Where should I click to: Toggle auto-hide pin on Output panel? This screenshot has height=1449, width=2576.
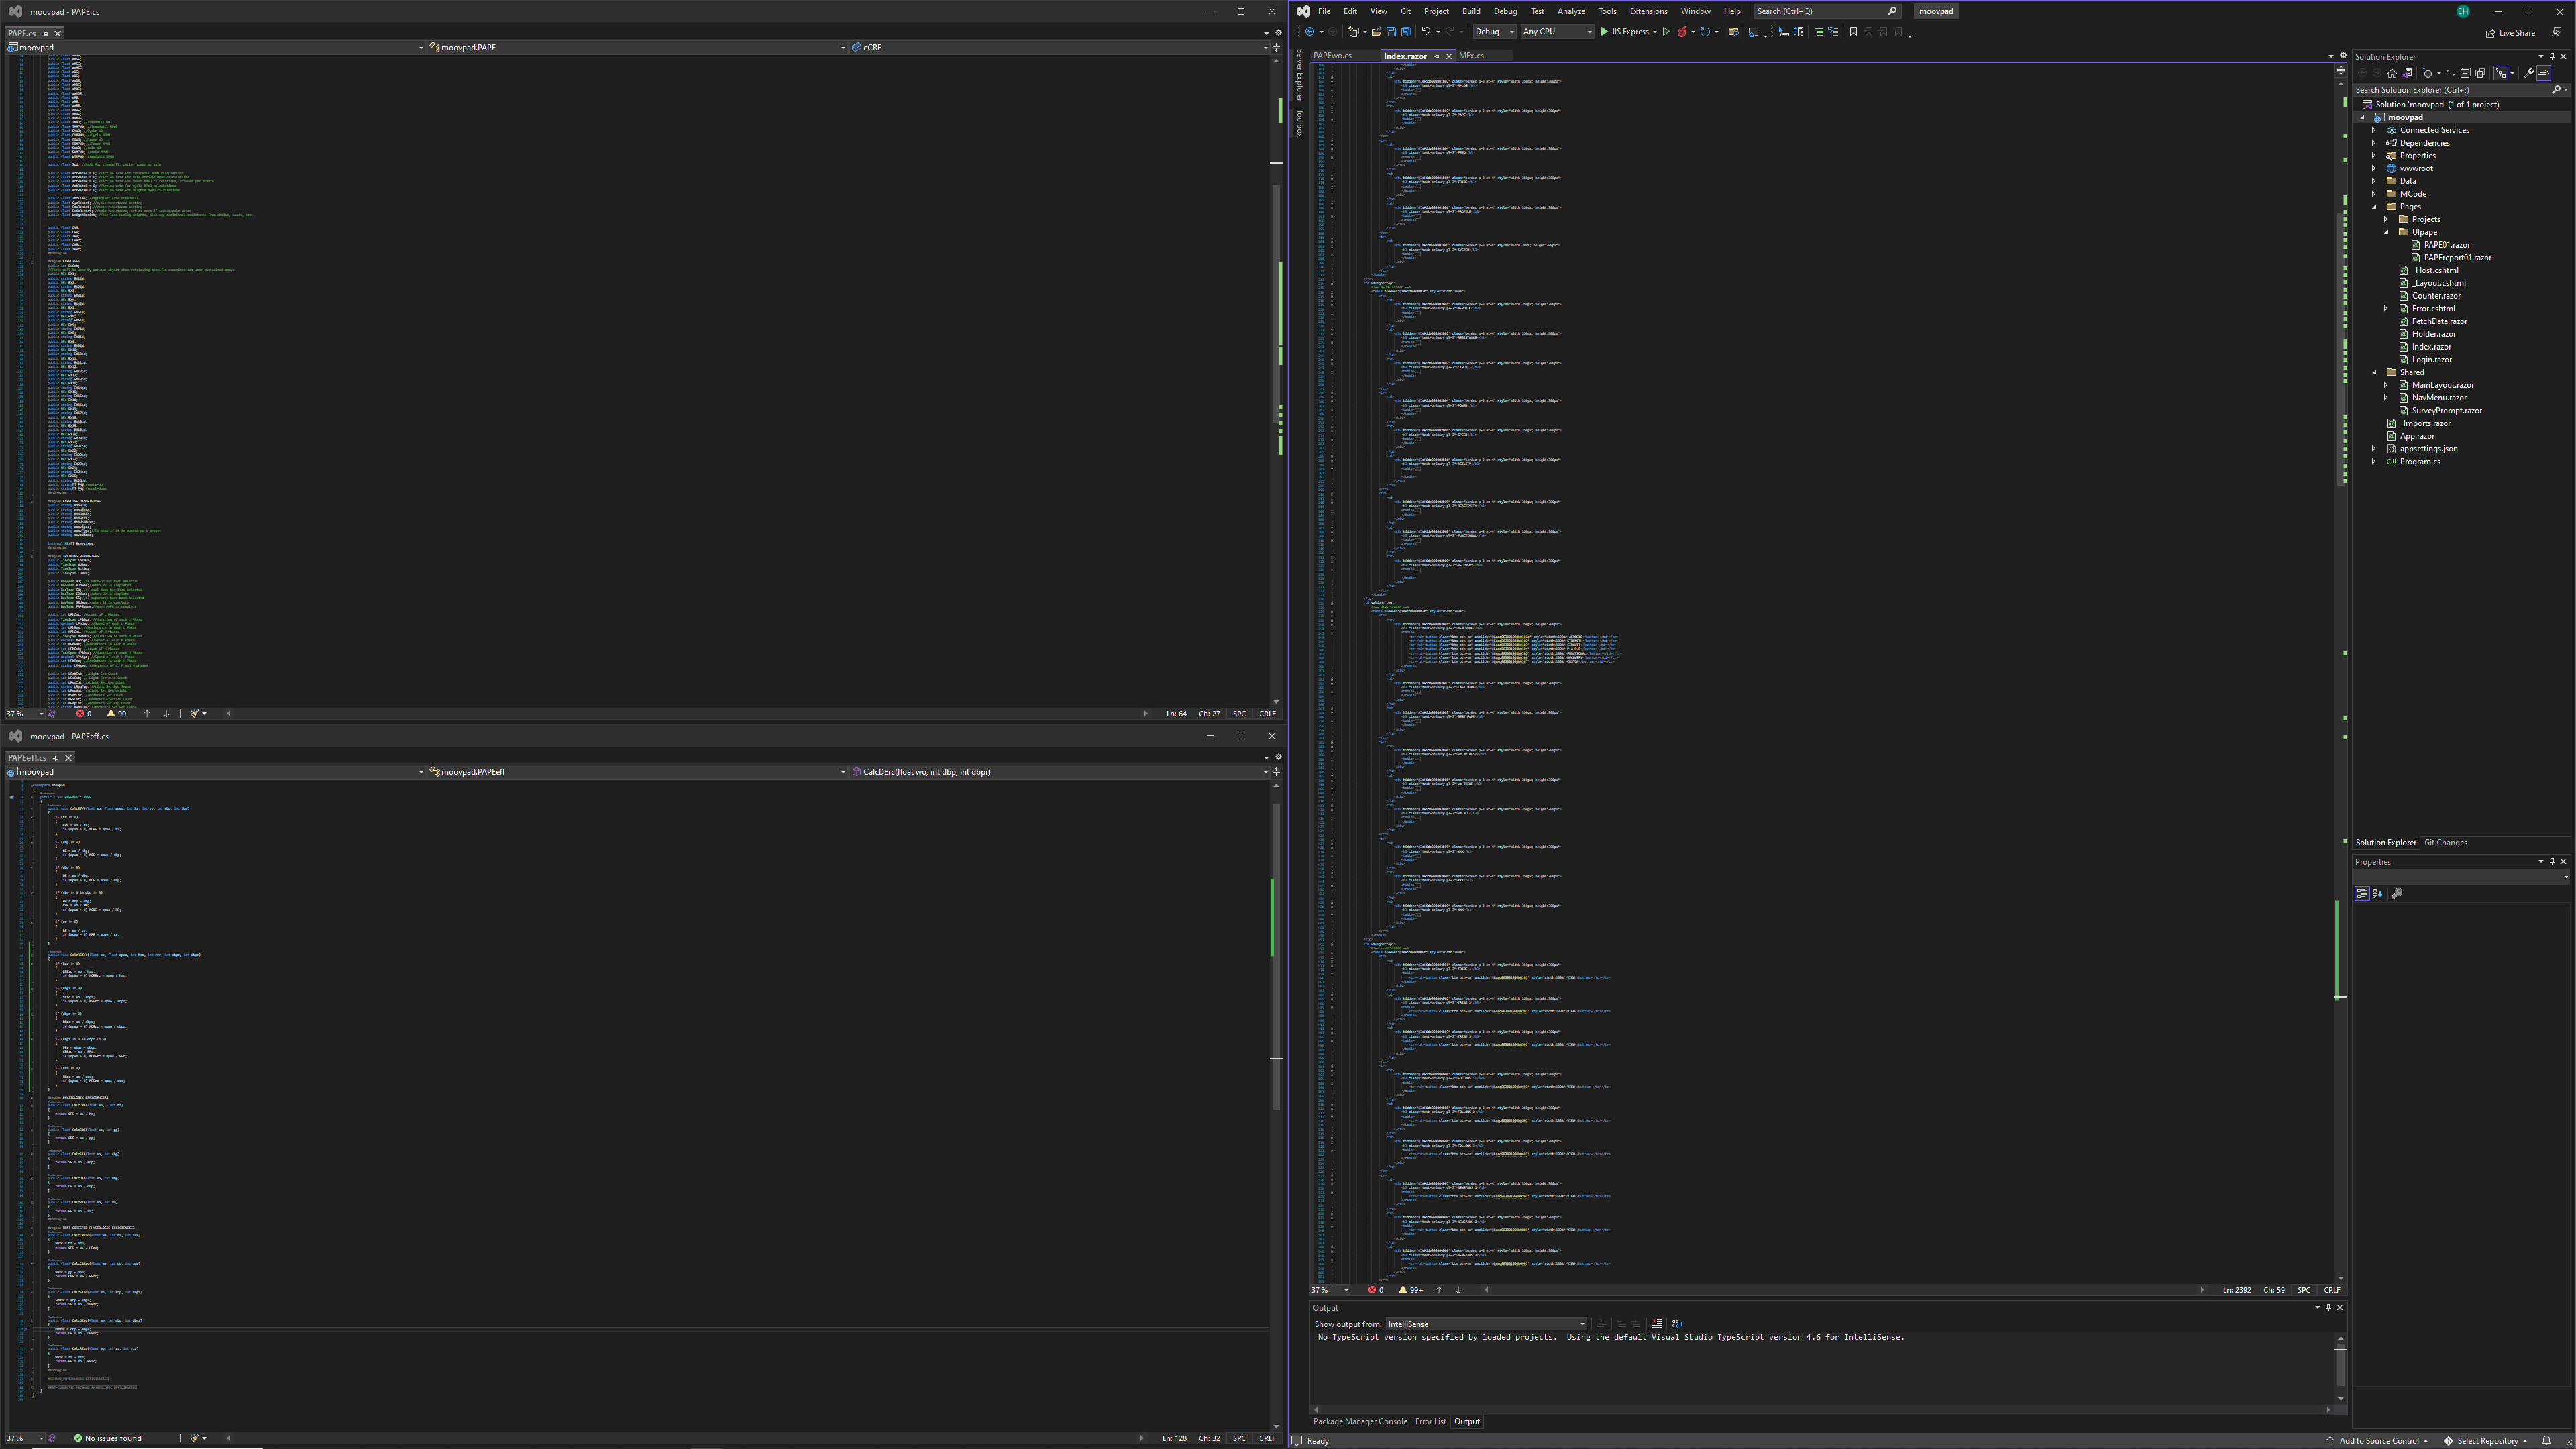coord(2329,1308)
